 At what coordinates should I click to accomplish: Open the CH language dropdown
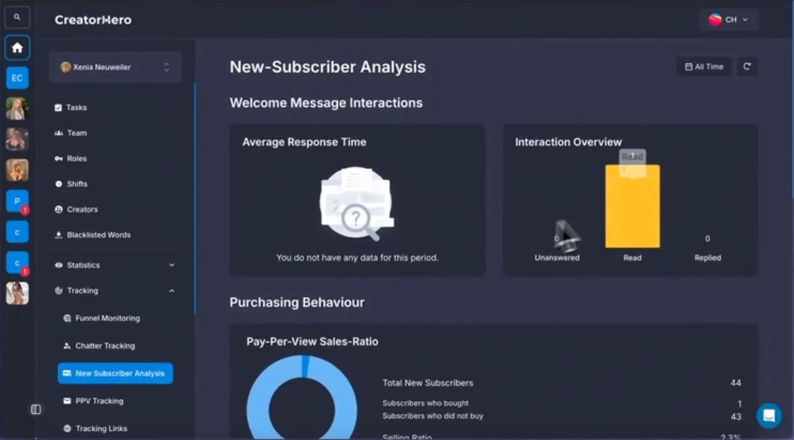pos(729,20)
